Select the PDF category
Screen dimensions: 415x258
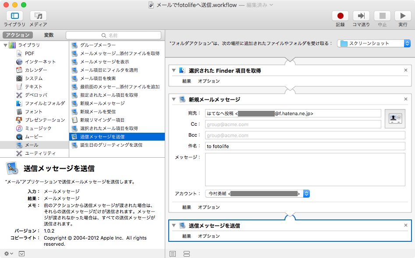click(30, 53)
